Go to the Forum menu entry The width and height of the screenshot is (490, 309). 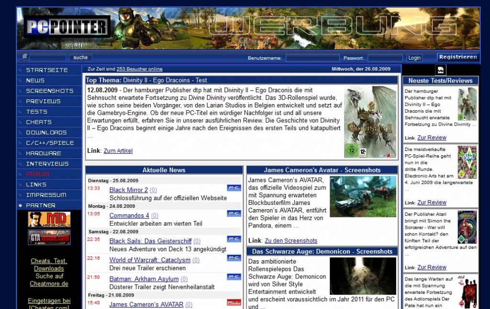point(37,174)
